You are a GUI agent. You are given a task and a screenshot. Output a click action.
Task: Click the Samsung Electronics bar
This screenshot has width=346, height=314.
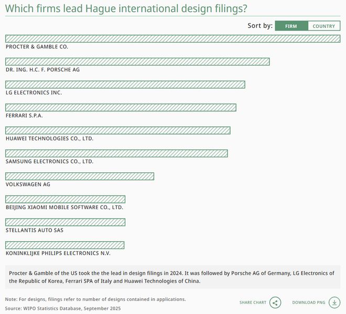(116, 154)
